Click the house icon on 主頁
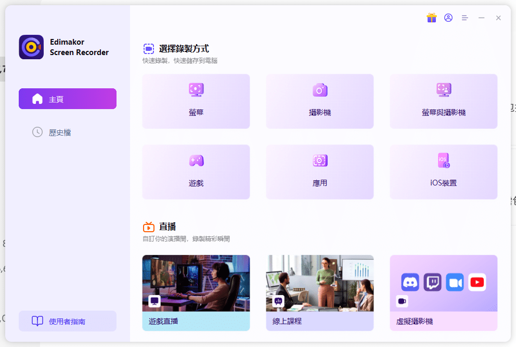 pos(37,99)
